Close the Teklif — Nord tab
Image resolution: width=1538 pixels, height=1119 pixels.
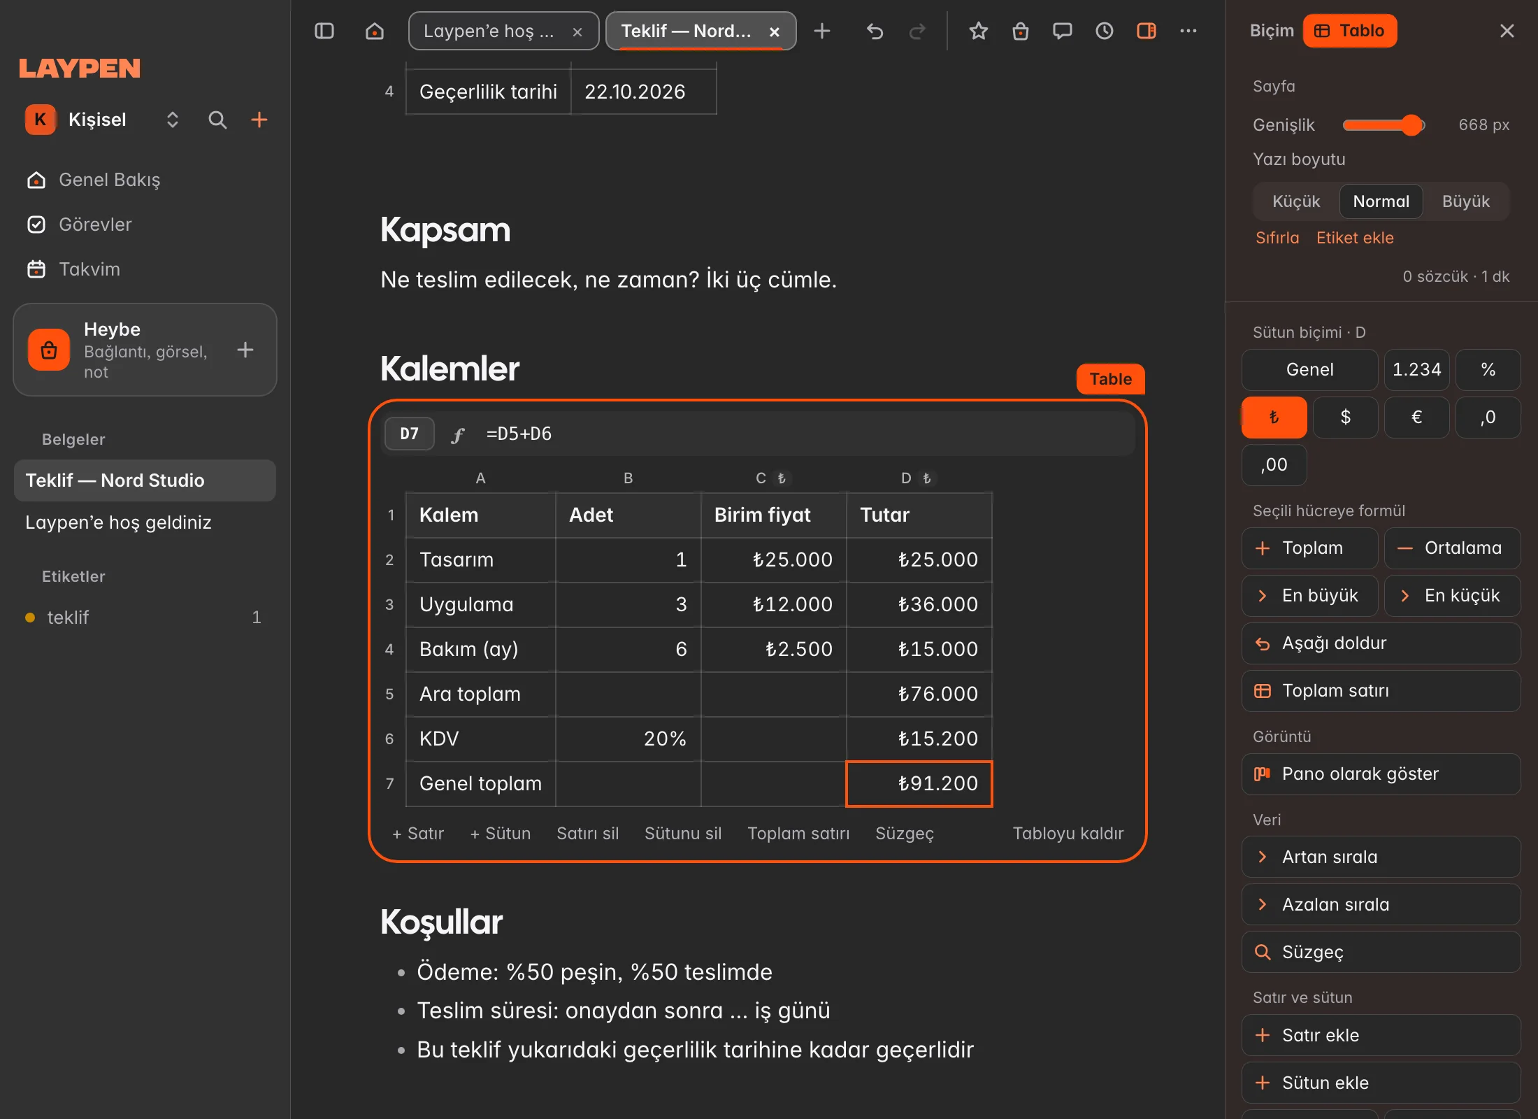point(775,31)
